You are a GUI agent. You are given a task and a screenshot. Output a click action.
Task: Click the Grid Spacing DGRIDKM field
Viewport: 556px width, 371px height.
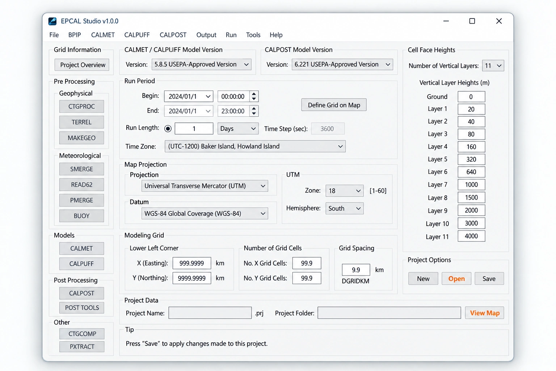coord(356,270)
